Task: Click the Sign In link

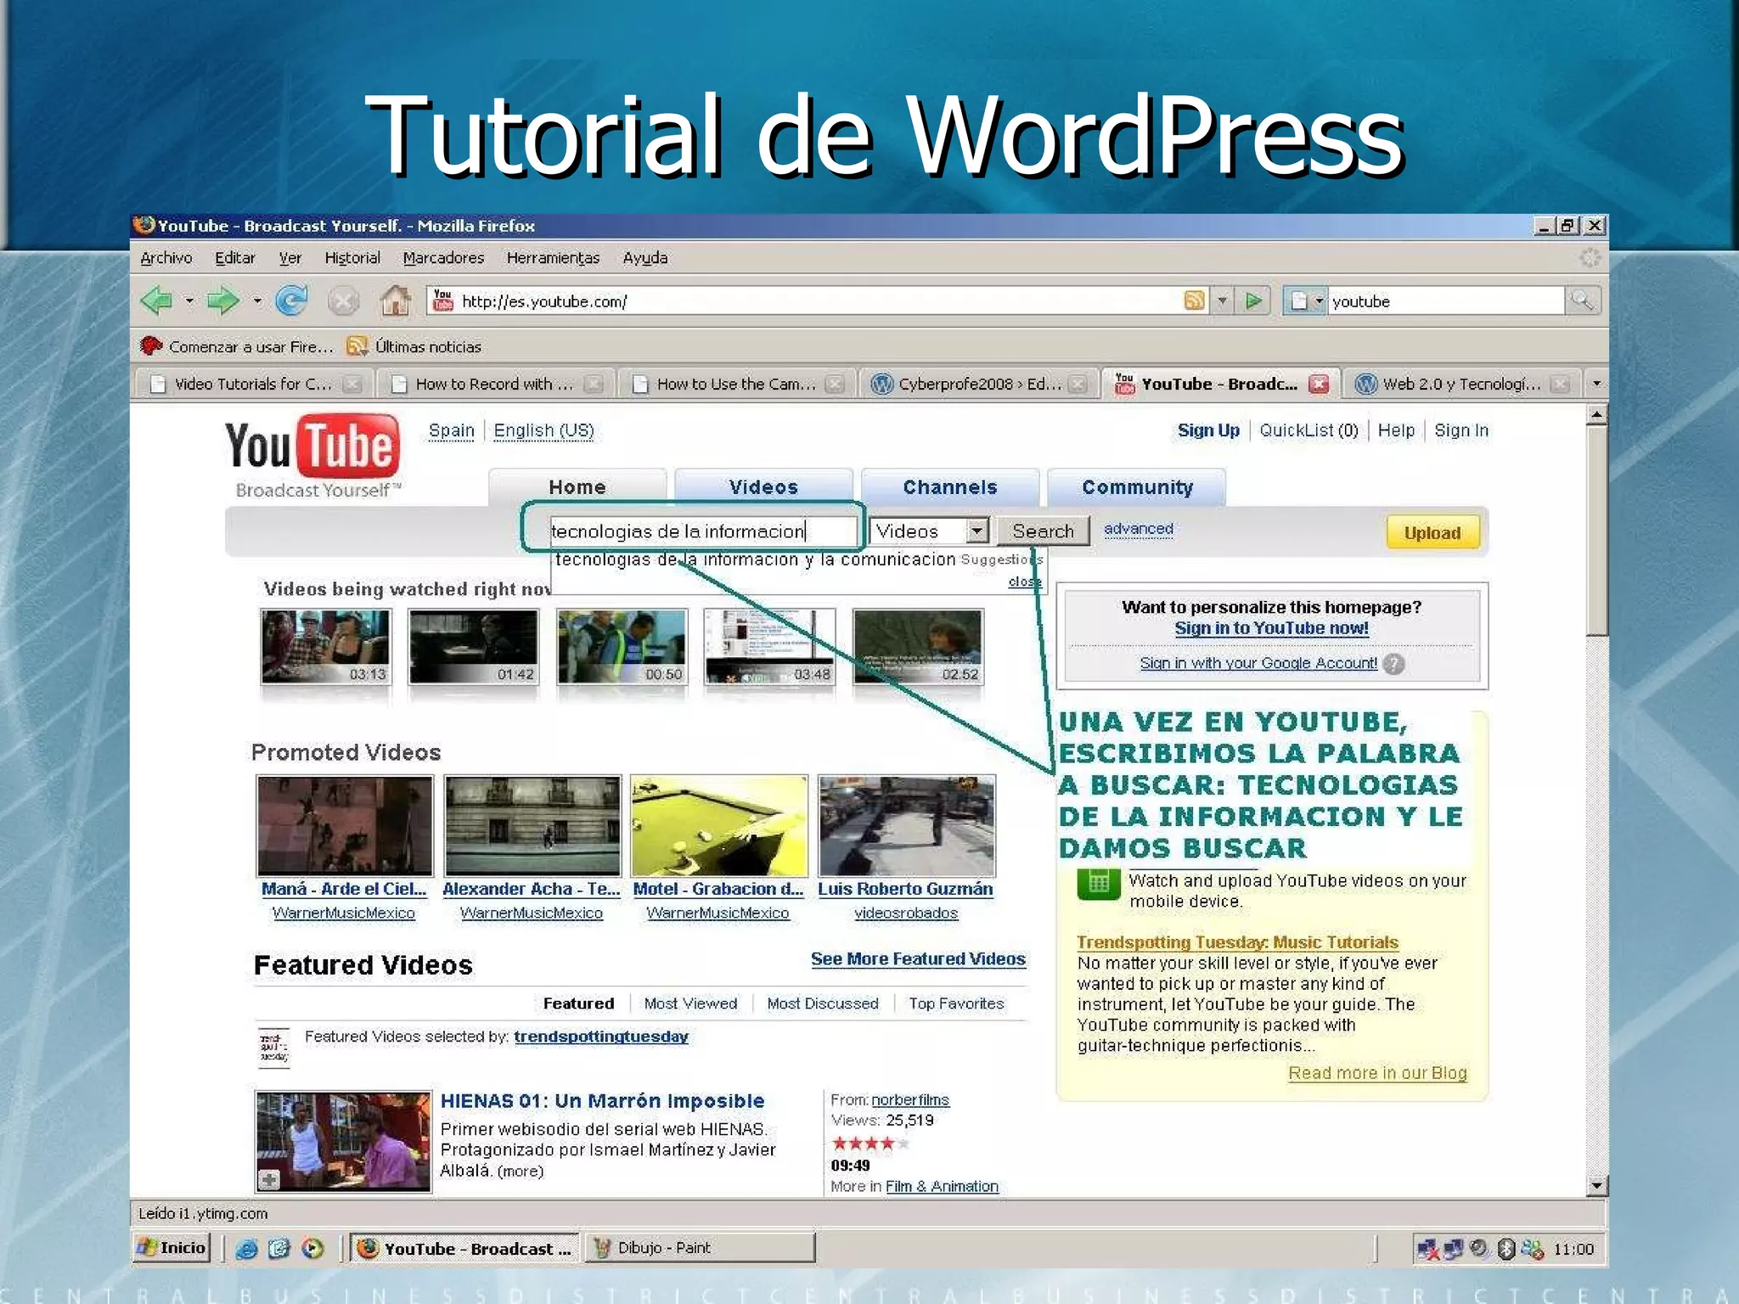Action: (x=1460, y=430)
